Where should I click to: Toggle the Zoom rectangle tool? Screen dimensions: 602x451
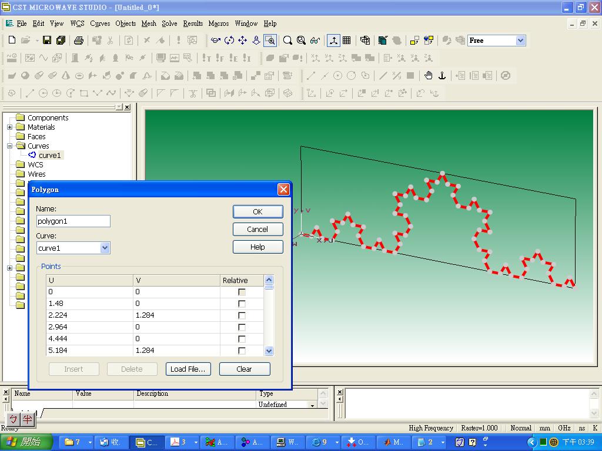click(x=270, y=40)
